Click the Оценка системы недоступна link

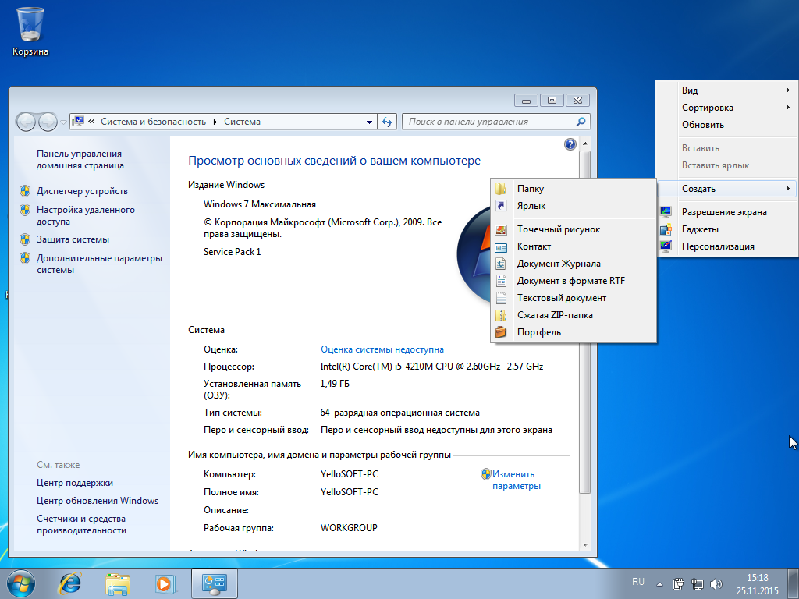click(x=382, y=349)
